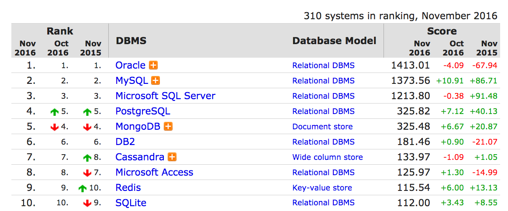508x211 pixels.
Task: Click the green up arrow in PostgreSQL's Nov 2015 rank
Action: tap(87, 112)
